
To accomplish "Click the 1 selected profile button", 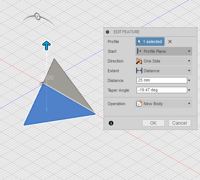I will [x=150, y=42].
